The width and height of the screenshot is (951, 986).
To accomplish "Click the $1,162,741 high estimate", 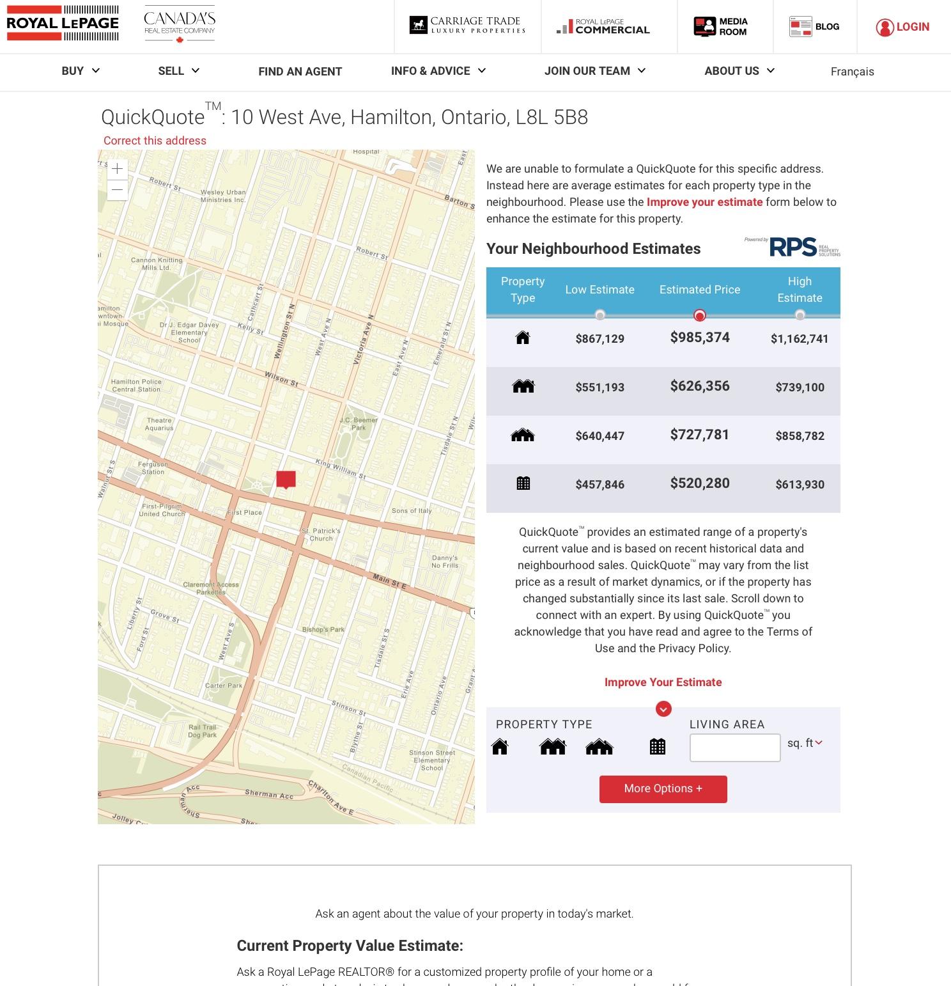I will point(800,339).
